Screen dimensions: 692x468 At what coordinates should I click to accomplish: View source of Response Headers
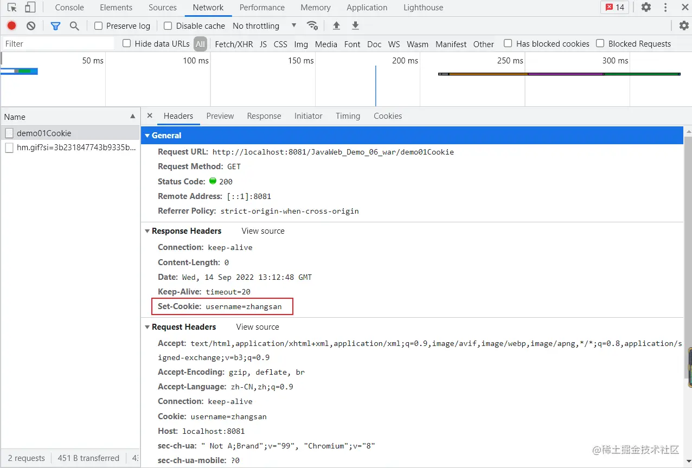point(263,230)
